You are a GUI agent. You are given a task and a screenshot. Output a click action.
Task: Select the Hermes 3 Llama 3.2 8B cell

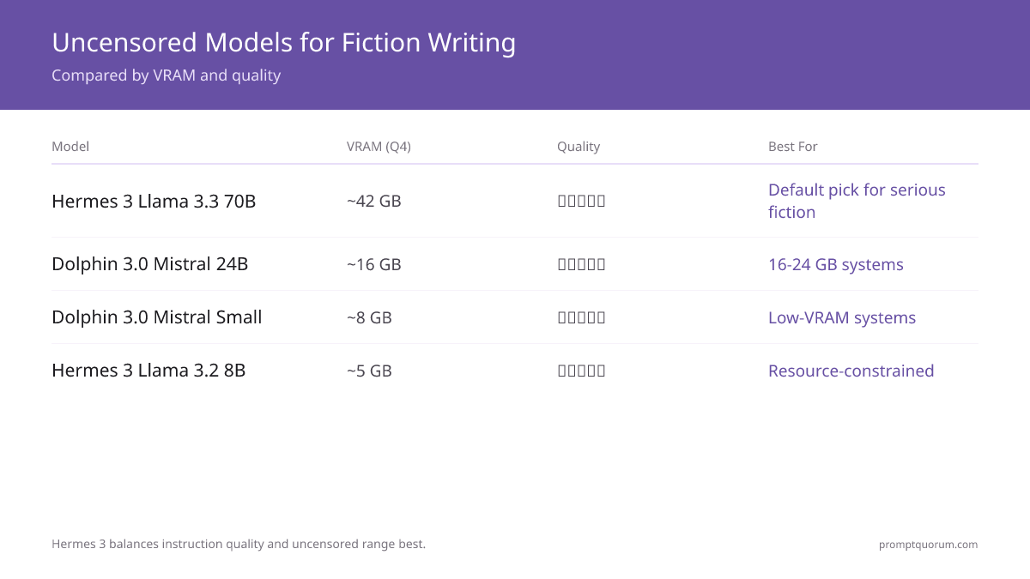(x=148, y=371)
